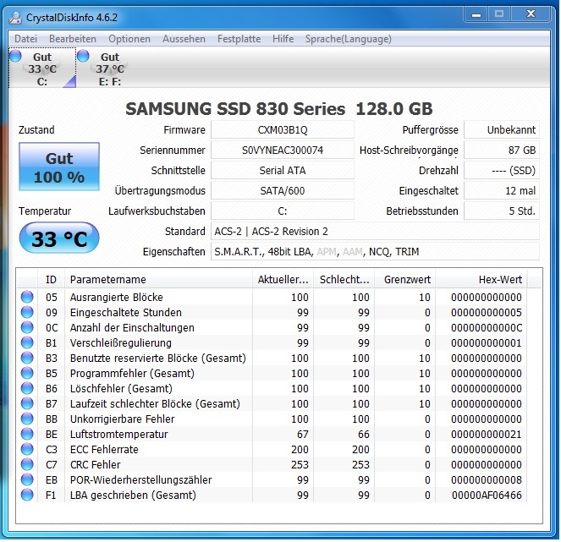
Task: Open the Hilfe menu
Action: click(x=283, y=39)
